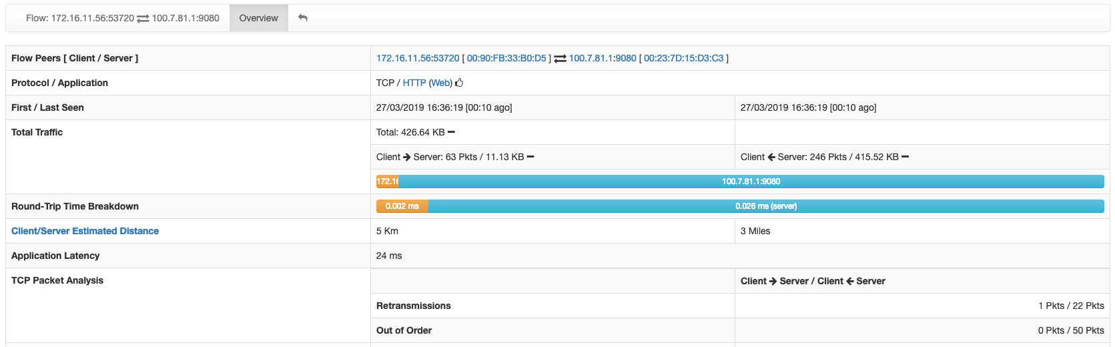
Task: Click the Web category link
Action: (440, 83)
